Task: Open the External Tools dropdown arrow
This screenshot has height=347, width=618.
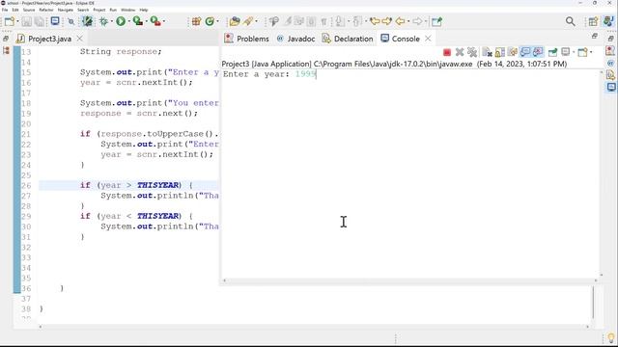Action: point(164,21)
